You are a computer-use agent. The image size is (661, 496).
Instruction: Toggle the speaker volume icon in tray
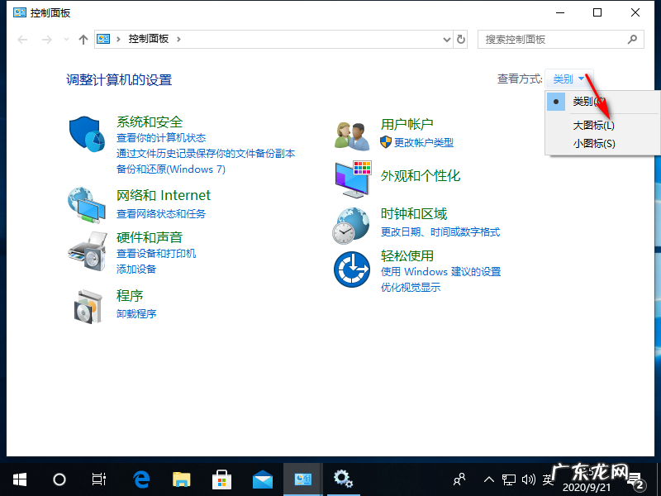click(529, 479)
